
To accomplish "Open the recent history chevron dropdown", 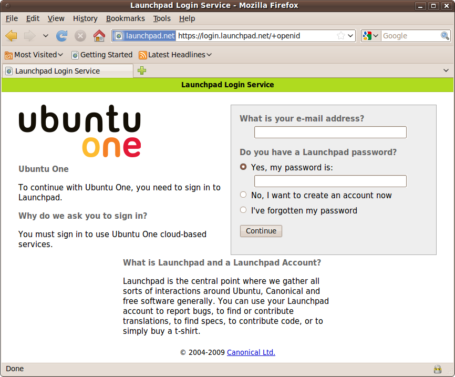I will click(x=45, y=36).
